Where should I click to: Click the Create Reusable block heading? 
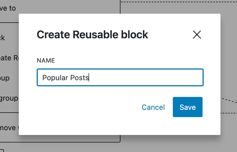92,35
